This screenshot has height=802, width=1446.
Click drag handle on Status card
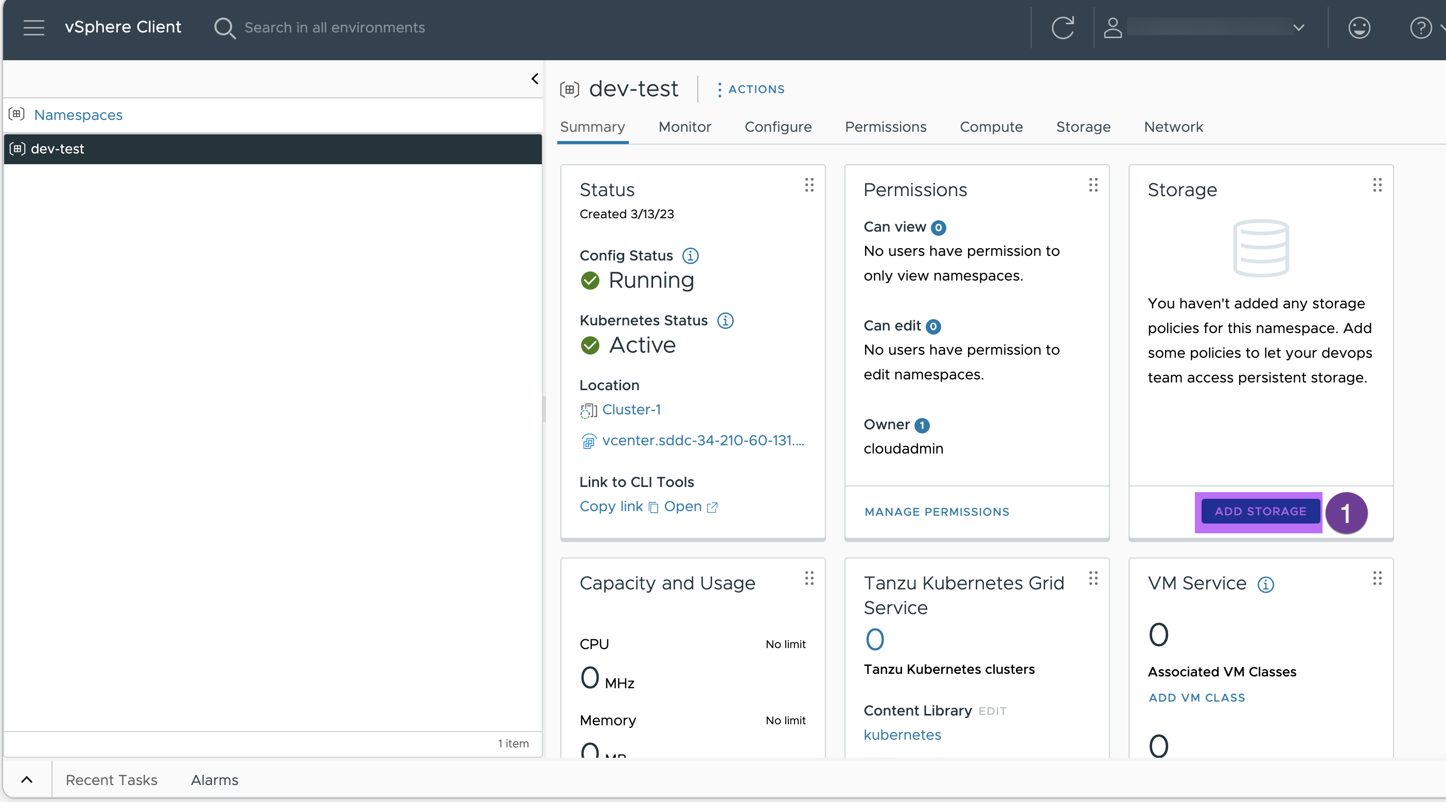point(809,185)
